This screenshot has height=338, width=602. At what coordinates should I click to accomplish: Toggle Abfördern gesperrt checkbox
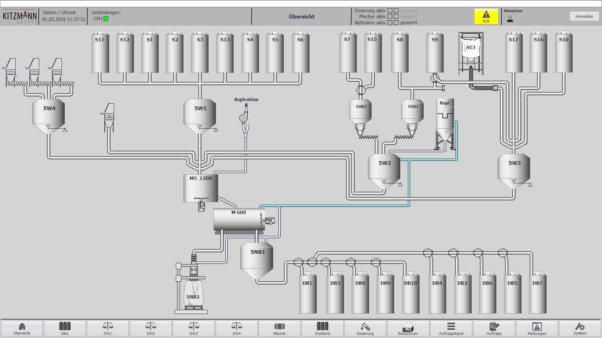[396, 23]
